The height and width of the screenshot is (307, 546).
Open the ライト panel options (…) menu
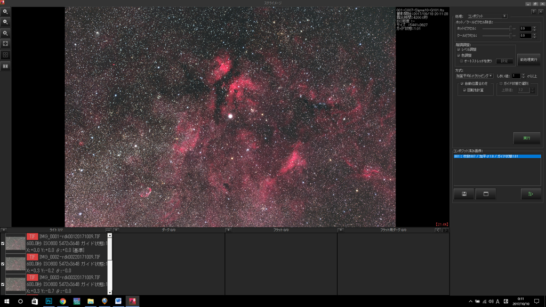(x=108, y=230)
